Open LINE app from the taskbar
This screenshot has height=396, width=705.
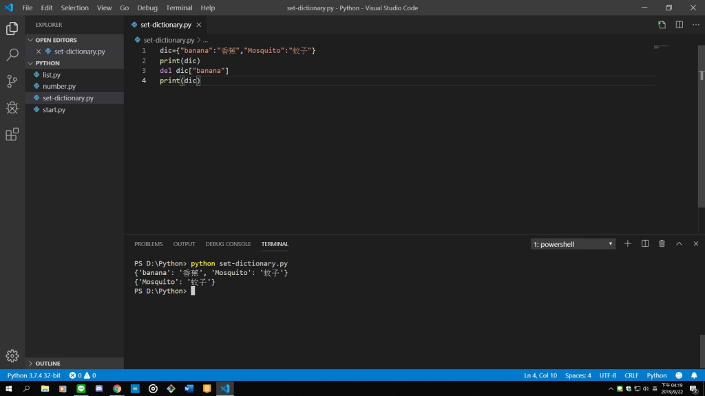(81, 389)
